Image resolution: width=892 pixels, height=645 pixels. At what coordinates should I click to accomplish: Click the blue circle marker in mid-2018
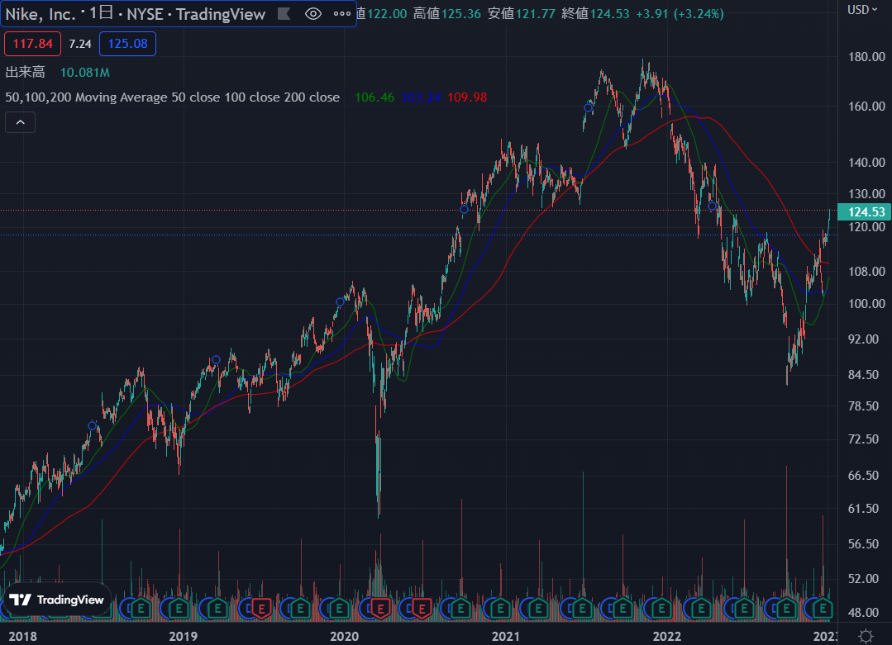click(92, 425)
